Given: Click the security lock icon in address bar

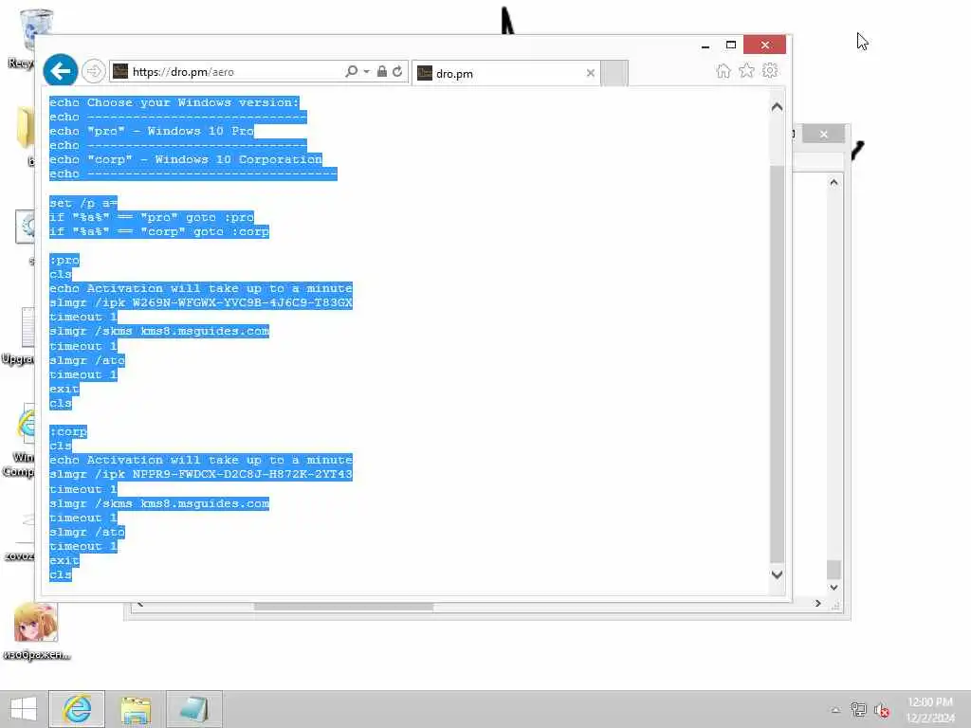Looking at the screenshot, I should [381, 71].
